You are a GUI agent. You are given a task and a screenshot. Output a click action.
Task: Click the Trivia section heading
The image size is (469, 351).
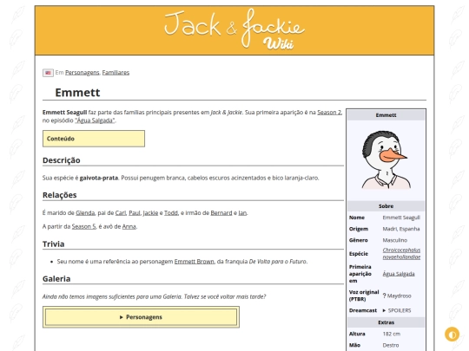tap(53, 244)
